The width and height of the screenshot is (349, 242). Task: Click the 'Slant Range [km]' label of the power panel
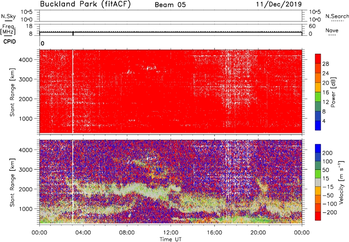pos(12,92)
